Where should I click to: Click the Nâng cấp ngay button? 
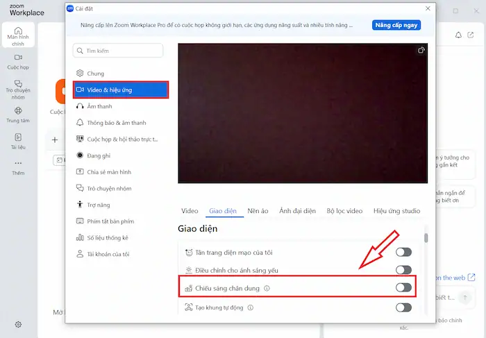click(396, 25)
